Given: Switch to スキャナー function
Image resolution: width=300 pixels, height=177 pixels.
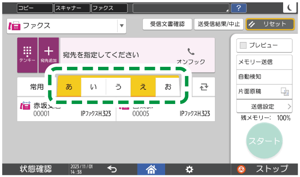Looking at the screenshot, I should click(72, 8).
